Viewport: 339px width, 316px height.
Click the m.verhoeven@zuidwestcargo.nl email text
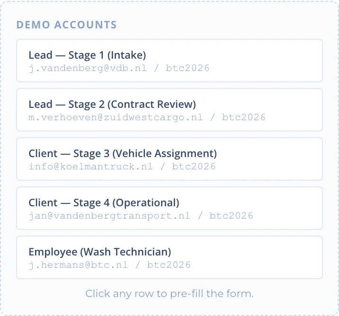116,117
